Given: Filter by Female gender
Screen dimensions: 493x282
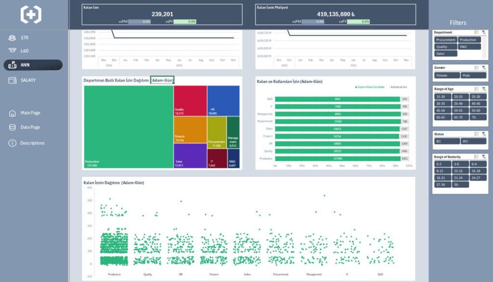Looking at the screenshot, I should [x=447, y=76].
